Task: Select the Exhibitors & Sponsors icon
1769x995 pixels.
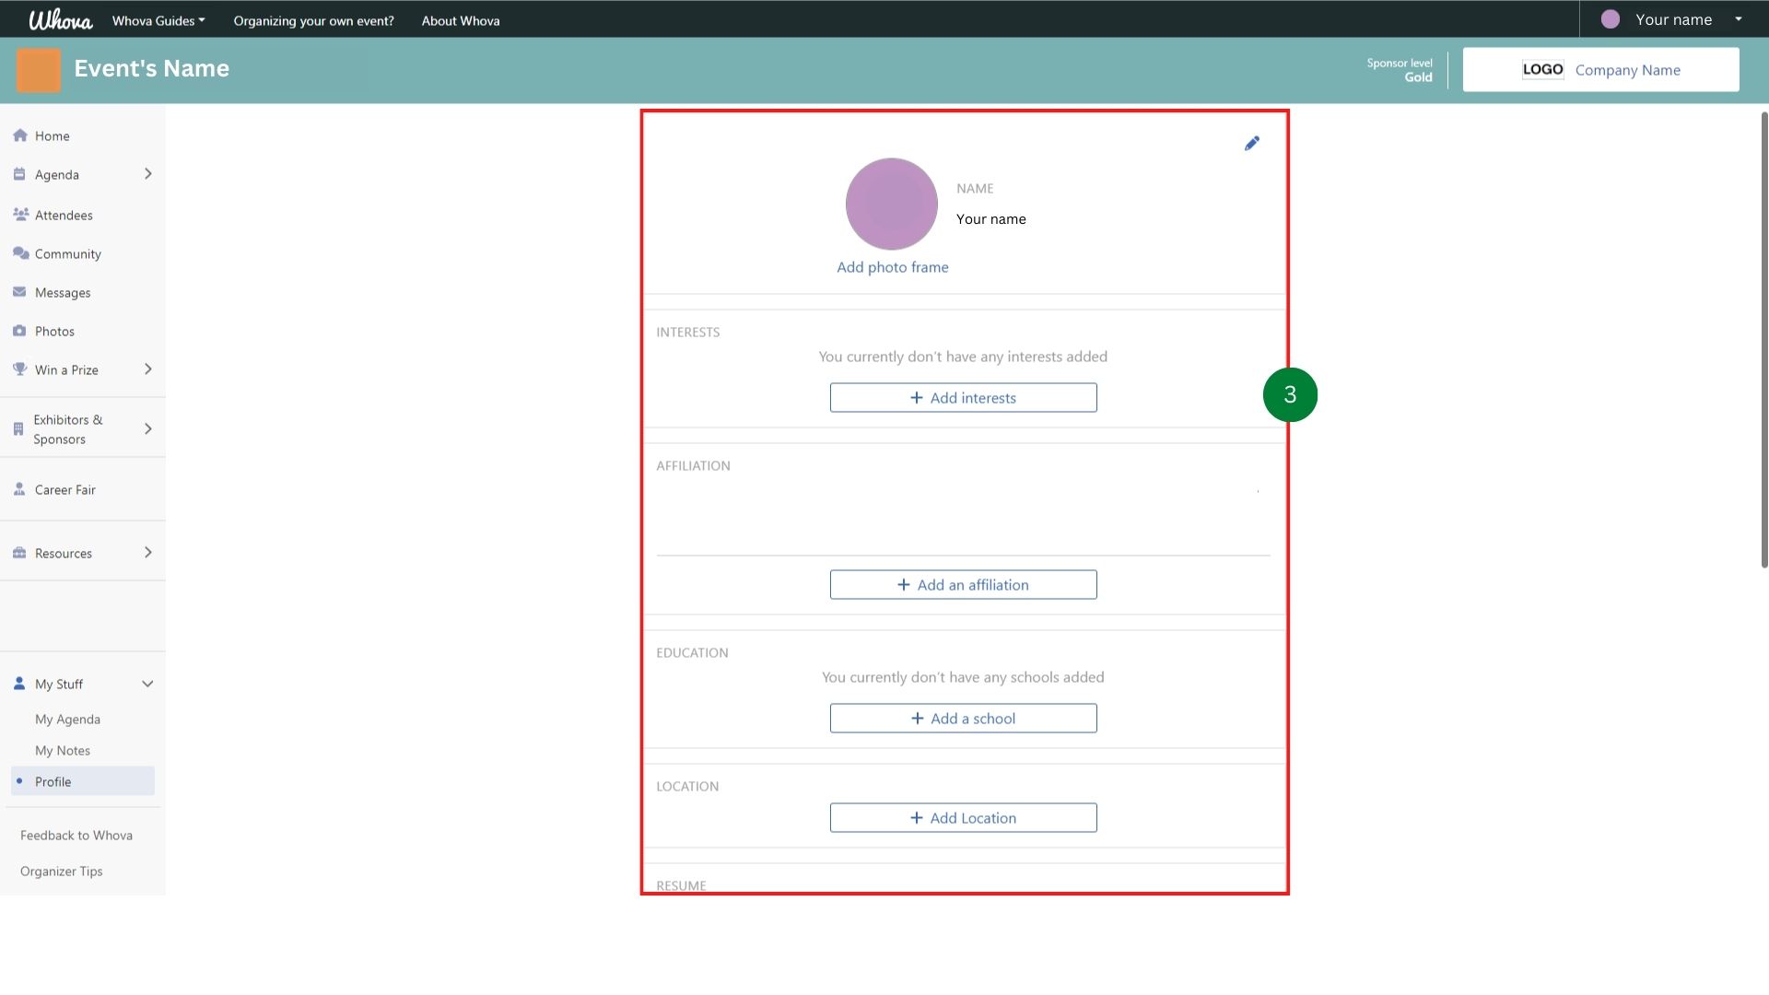Action: pos(20,427)
